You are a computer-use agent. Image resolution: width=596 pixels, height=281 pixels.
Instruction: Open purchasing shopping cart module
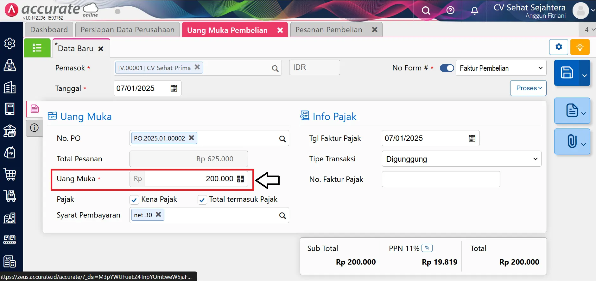coord(10,174)
